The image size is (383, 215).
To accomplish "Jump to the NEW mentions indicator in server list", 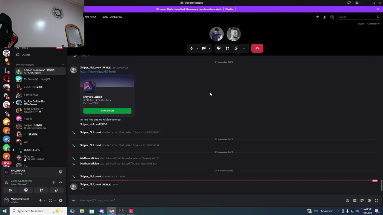I will coord(6,163).
